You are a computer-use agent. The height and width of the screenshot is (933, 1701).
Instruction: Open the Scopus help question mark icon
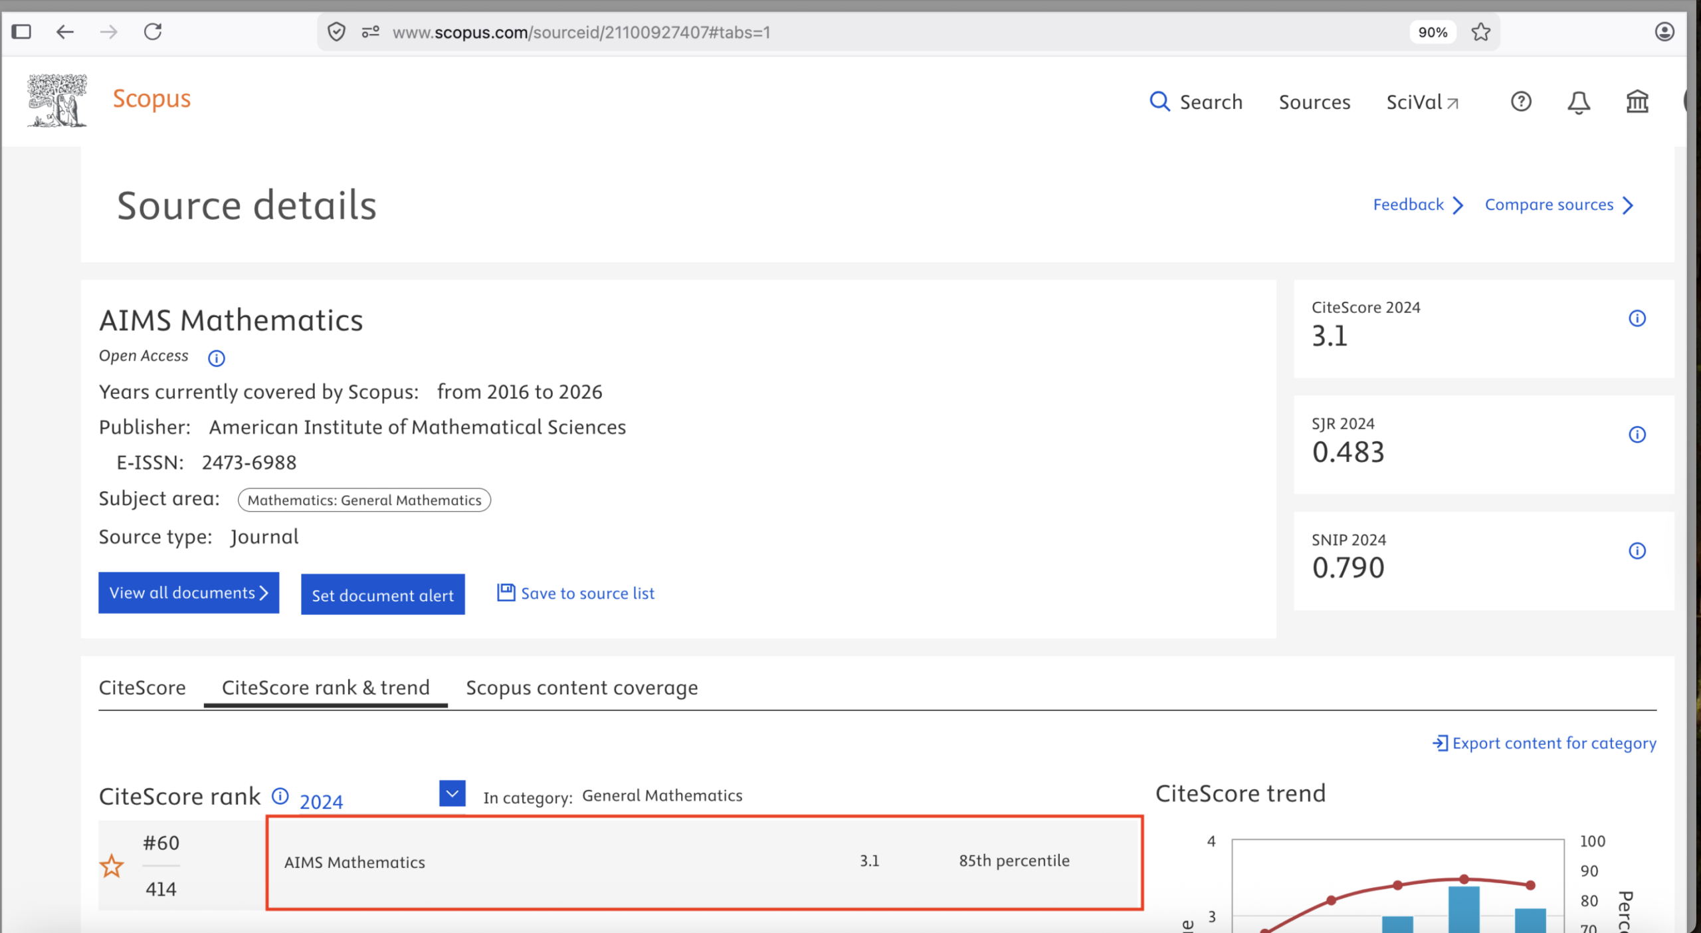(x=1521, y=102)
